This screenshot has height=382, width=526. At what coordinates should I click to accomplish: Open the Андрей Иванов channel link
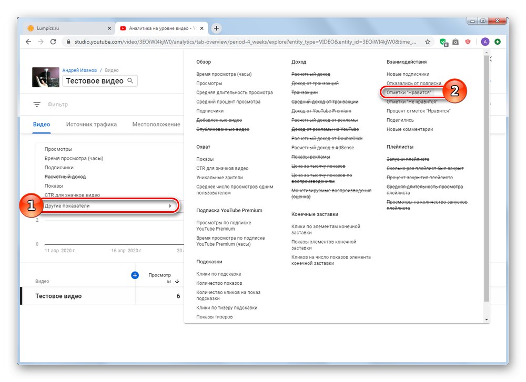point(79,70)
